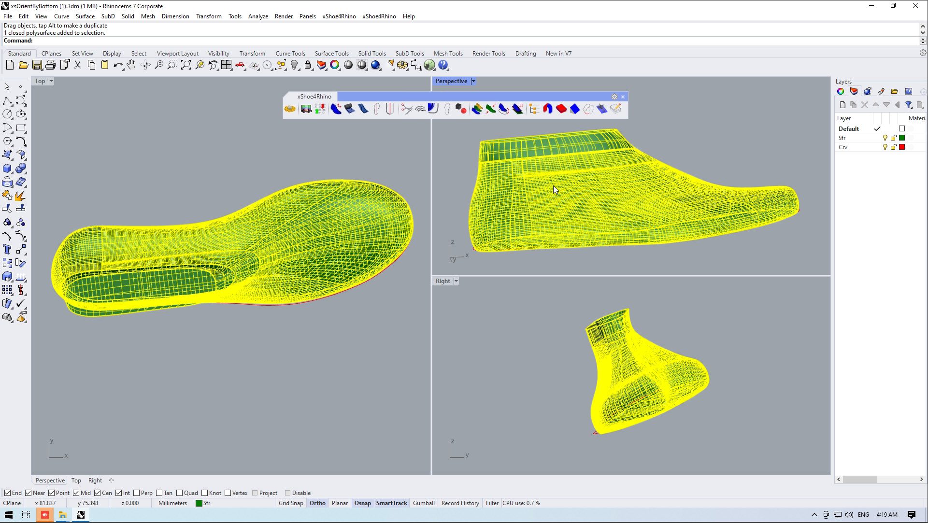Toggle visibility bulb of Sfr layer

click(x=885, y=138)
